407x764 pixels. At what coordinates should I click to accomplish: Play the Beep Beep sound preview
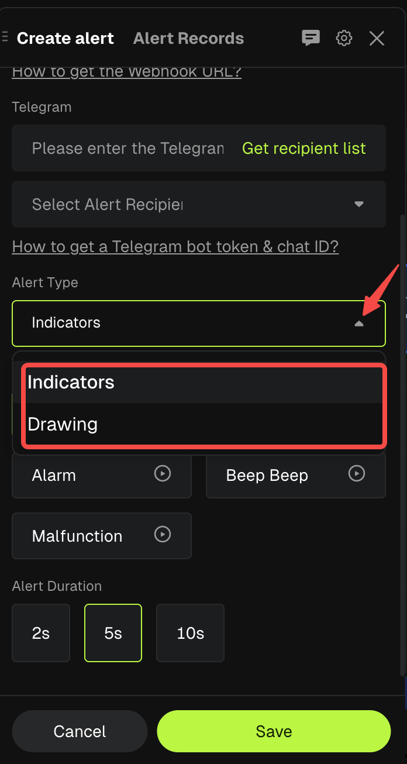pyautogui.click(x=356, y=474)
